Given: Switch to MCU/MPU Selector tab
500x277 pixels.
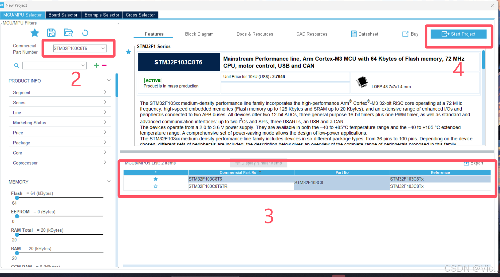Looking at the screenshot, I should 23,15.
